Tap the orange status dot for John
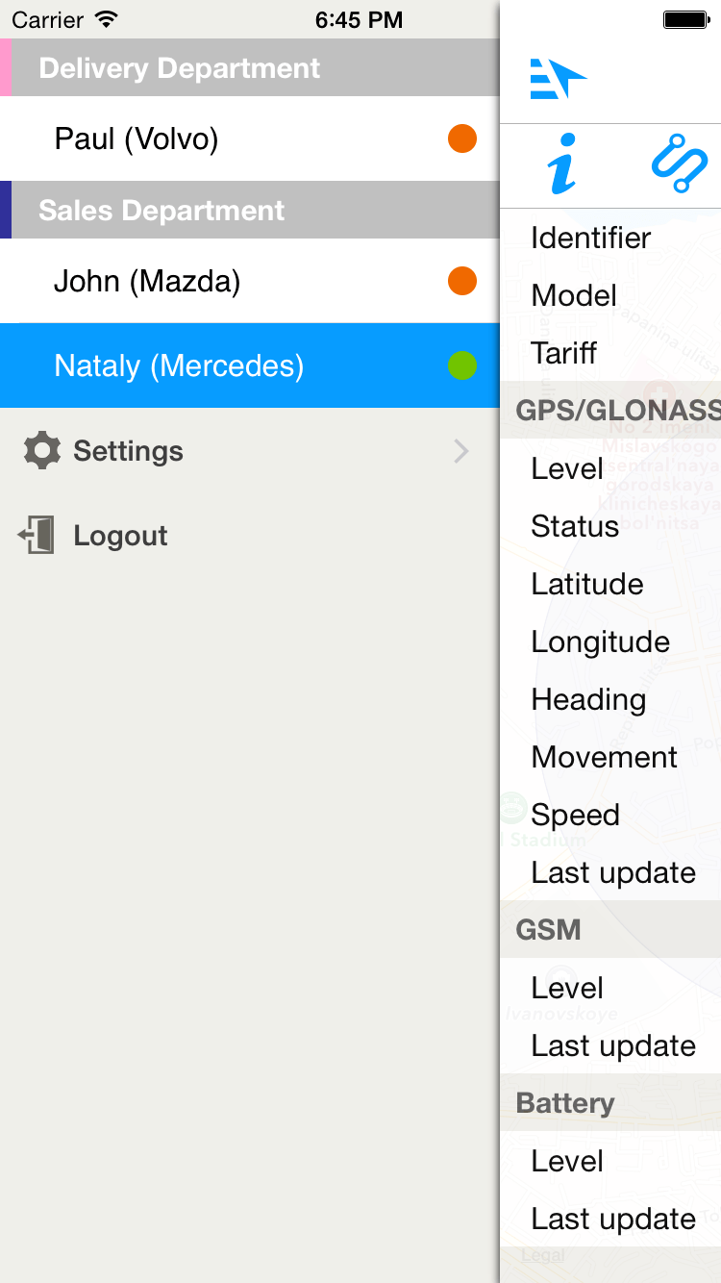The image size is (721, 1283). click(x=462, y=281)
